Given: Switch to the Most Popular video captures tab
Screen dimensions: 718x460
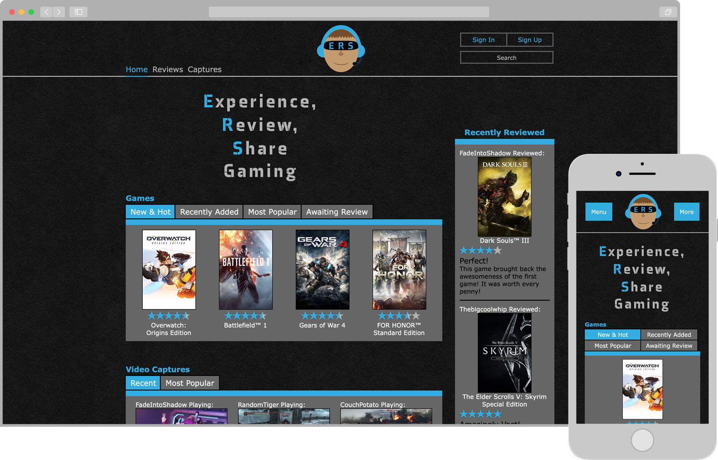Looking at the screenshot, I should (x=190, y=383).
